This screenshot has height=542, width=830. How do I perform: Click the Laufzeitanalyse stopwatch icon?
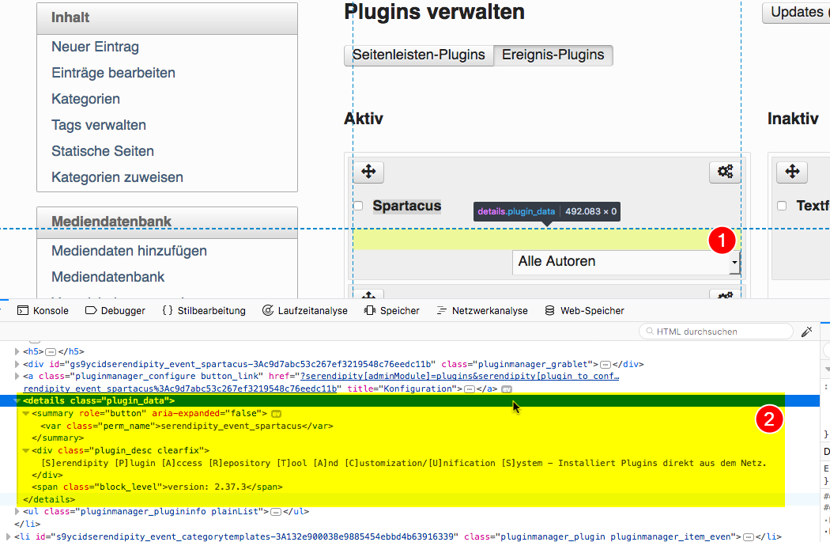pyautogui.click(x=269, y=310)
